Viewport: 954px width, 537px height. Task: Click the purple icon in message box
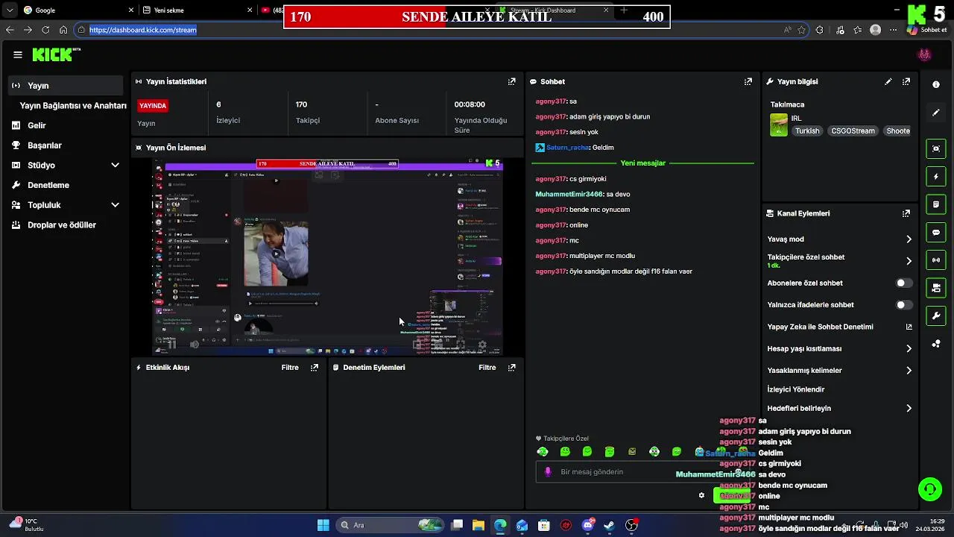tap(548, 471)
